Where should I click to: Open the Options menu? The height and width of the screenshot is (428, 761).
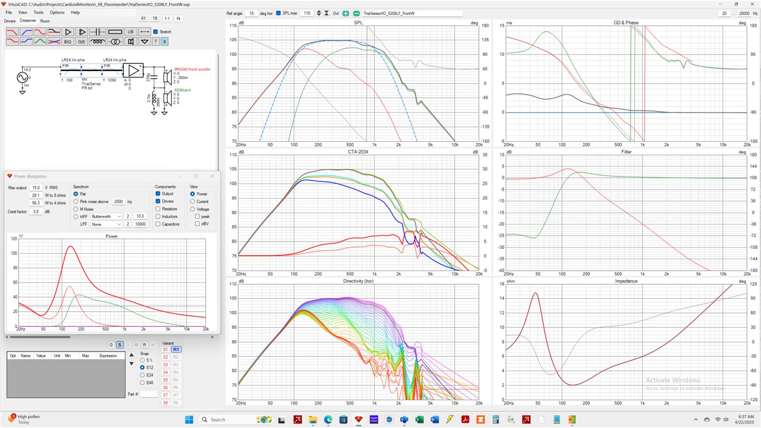click(x=57, y=13)
